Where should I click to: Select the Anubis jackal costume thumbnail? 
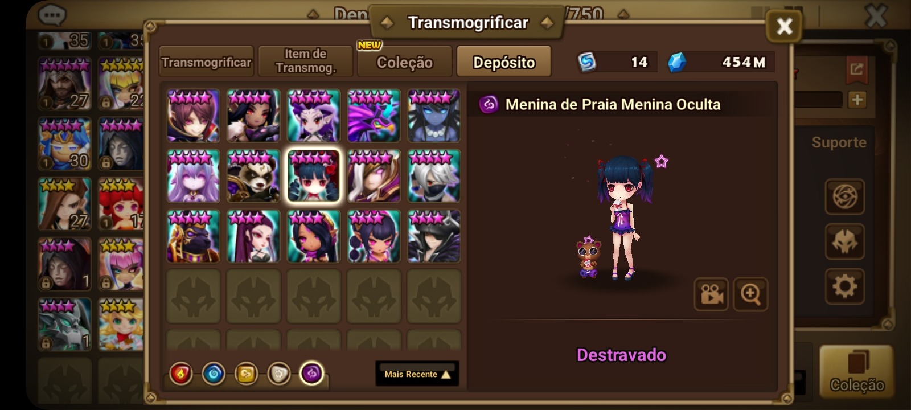tap(194, 236)
